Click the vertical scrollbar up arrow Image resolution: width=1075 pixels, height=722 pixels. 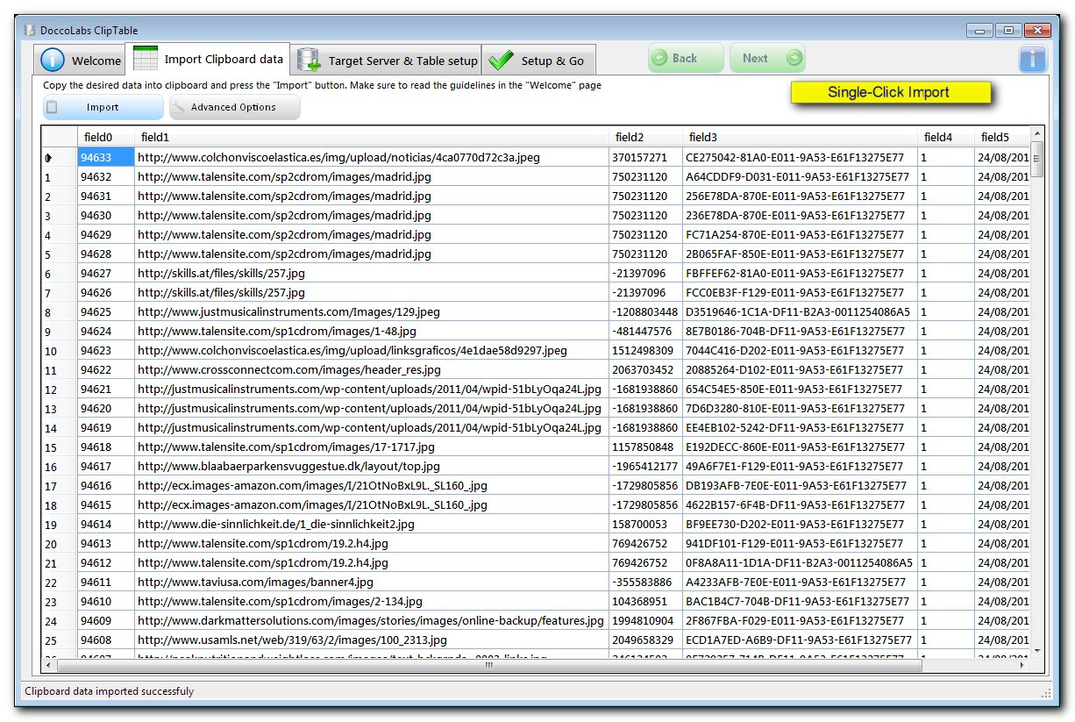[x=1037, y=133]
